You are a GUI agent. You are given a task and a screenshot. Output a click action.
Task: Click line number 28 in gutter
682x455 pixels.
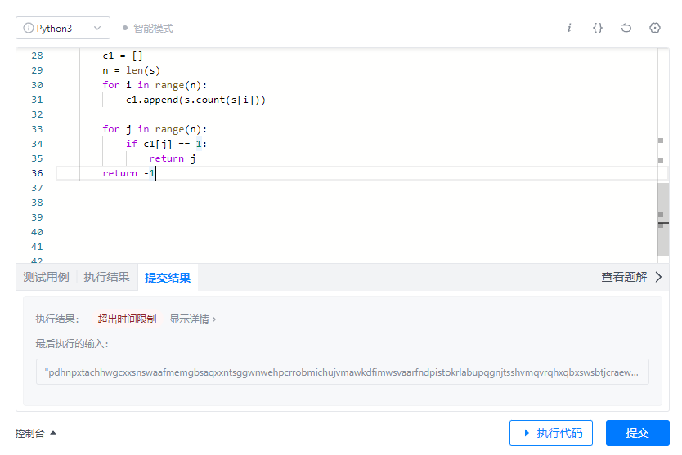37,56
